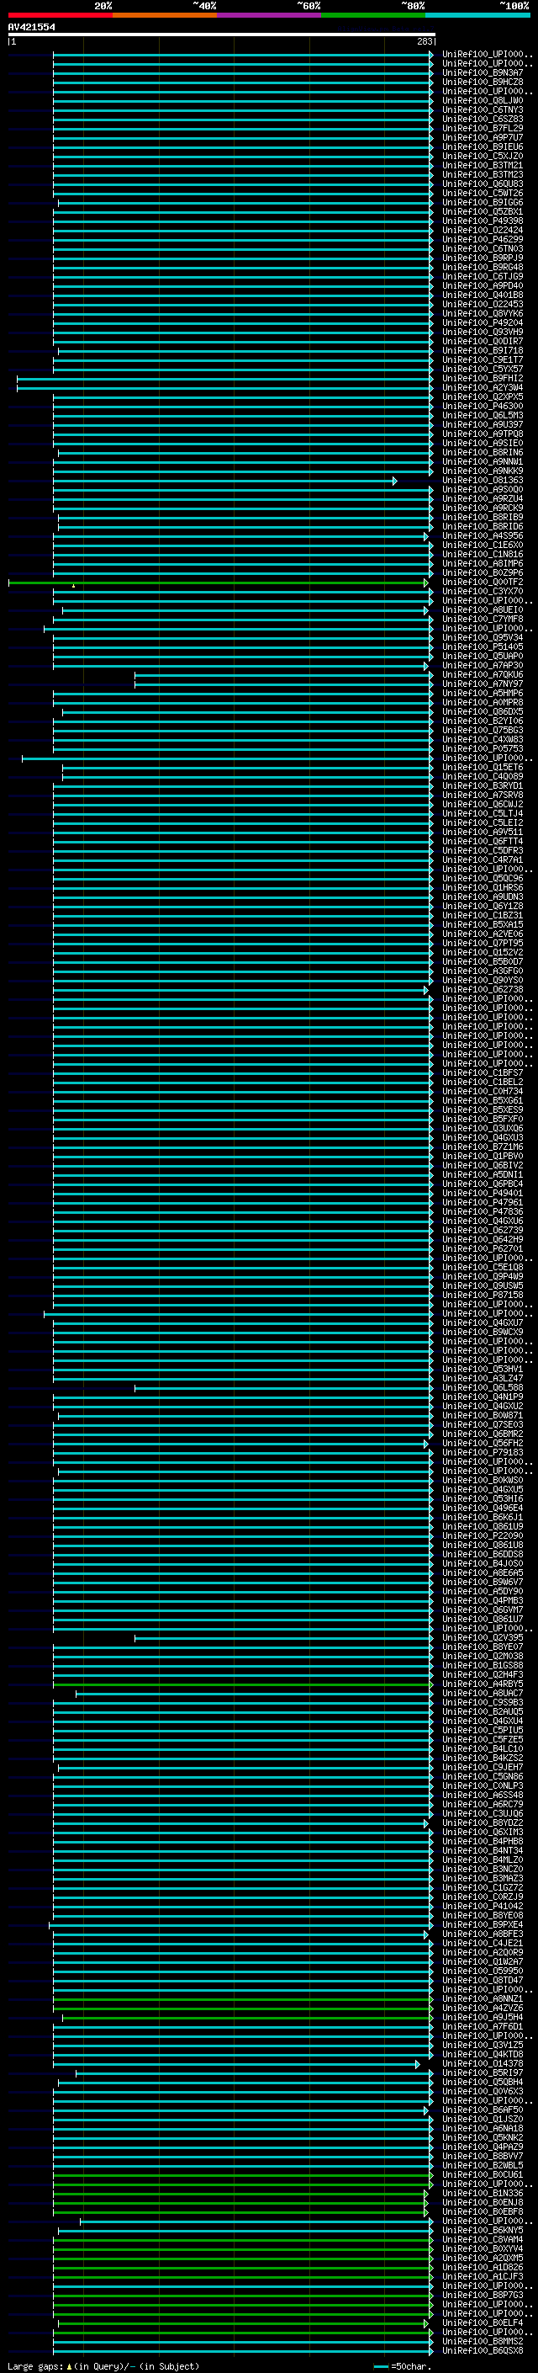Click the cyan ~100% identity legend segment
Image resolution: width=538 pixels, height=2373 pixels.
pyautogui.click(x=478, y=16)
